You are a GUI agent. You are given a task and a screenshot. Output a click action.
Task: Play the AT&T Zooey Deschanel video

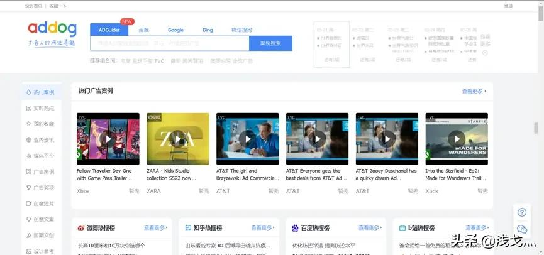click(387, 139)
